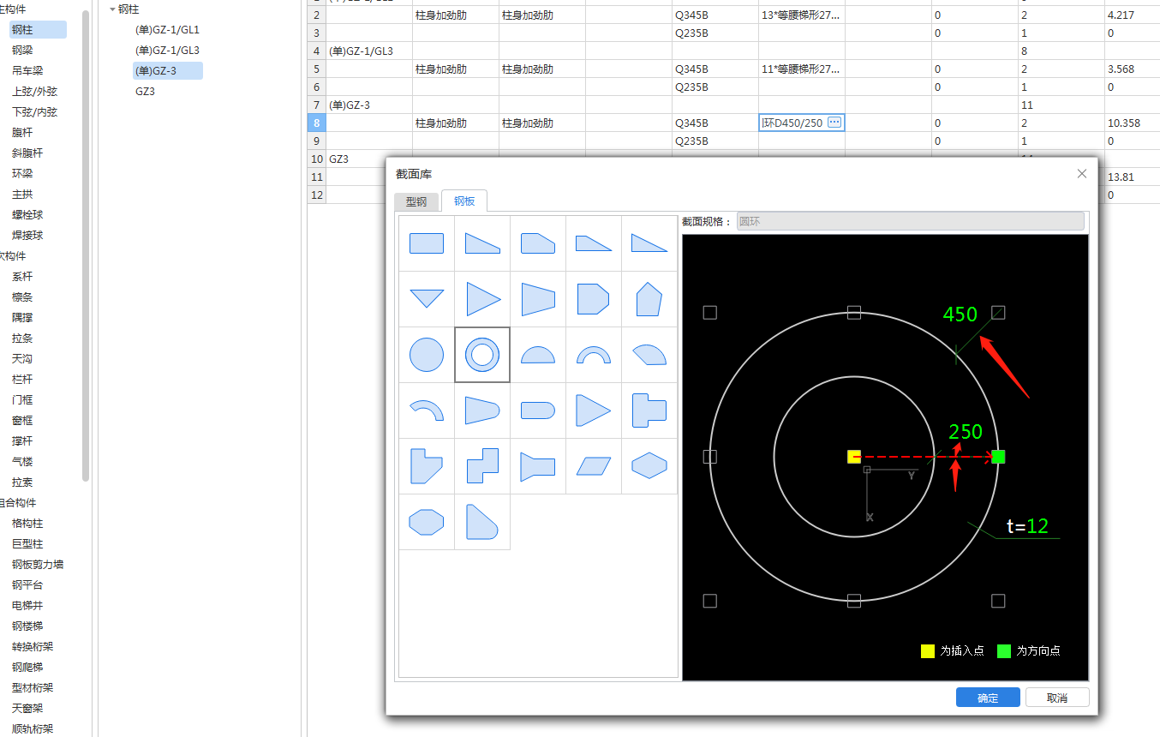
Task: Open the 天窗架 category
Action: 27,708
